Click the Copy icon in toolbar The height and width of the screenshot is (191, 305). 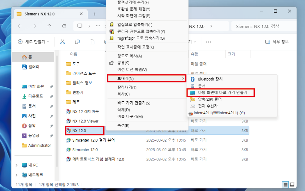point(77,42)
